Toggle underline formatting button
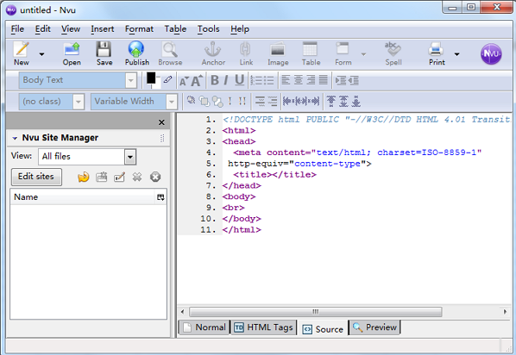This screenshot has width=516, height=355. [x=239, y=80]
